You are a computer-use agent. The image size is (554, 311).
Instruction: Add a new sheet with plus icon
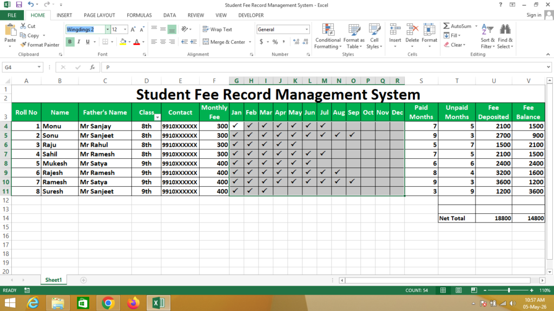tap(83, 280)
